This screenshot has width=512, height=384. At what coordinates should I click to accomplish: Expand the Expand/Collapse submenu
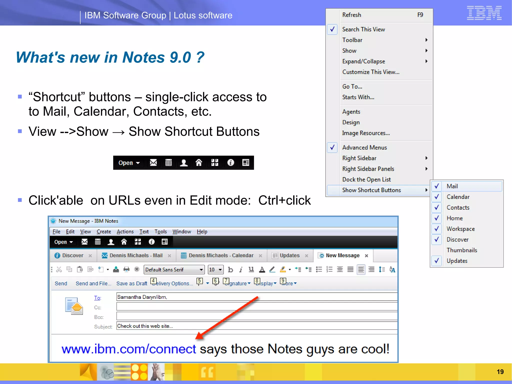(x=379, y=61)
